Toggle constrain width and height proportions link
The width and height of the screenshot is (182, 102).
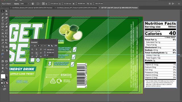click(x=88, y=4)
